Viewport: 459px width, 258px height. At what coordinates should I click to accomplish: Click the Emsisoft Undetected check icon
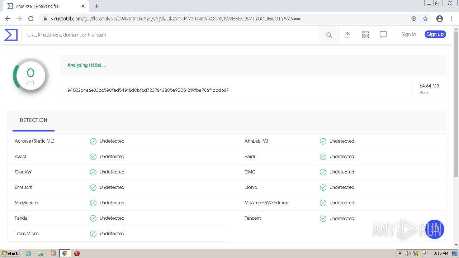(93, 187)
